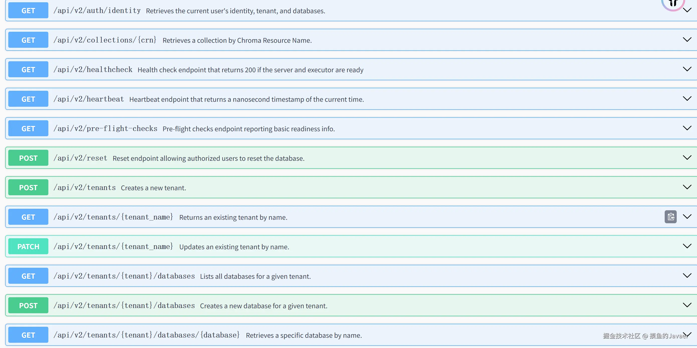The image size is (697, 348).
Task: Open /api/v2/heartbeat path link
Action: pyautogui.click(x=88, y=99)
